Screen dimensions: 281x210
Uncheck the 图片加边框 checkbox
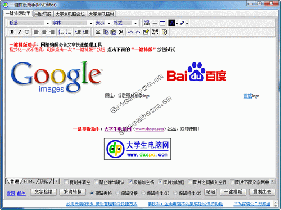(x=160, y=181)
